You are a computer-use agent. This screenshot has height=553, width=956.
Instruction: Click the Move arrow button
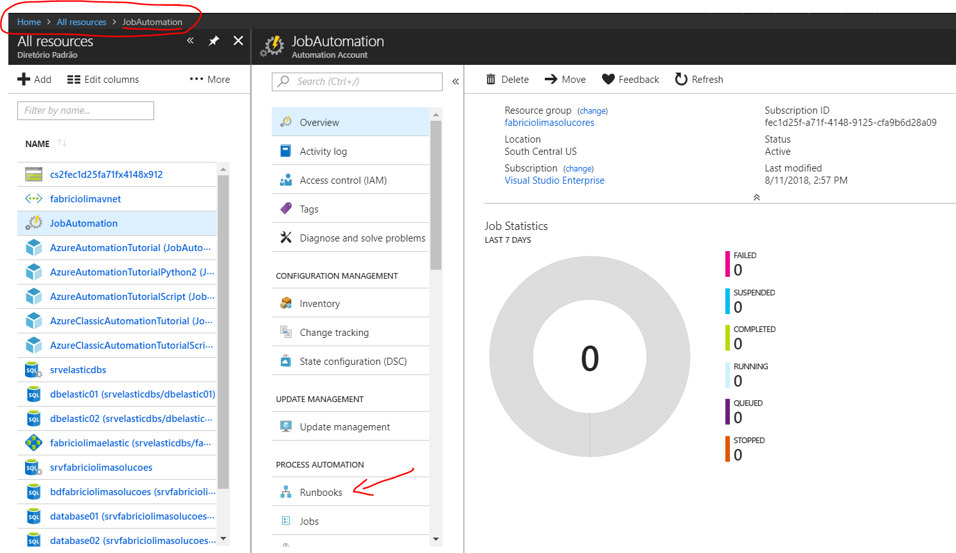[551, 80]
